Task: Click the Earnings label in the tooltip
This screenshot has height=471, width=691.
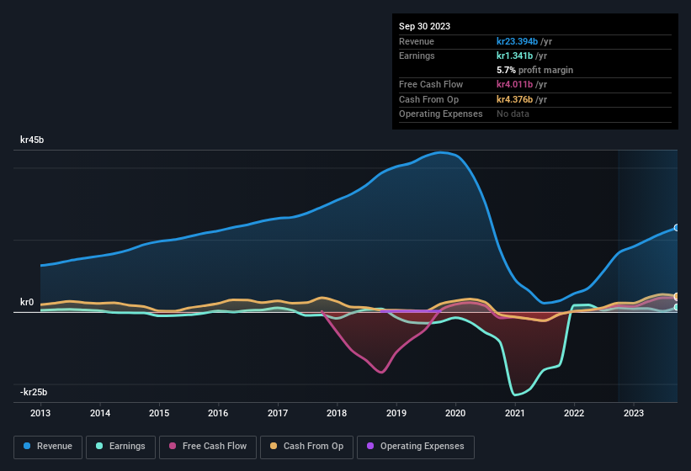Action: (417, 56)
